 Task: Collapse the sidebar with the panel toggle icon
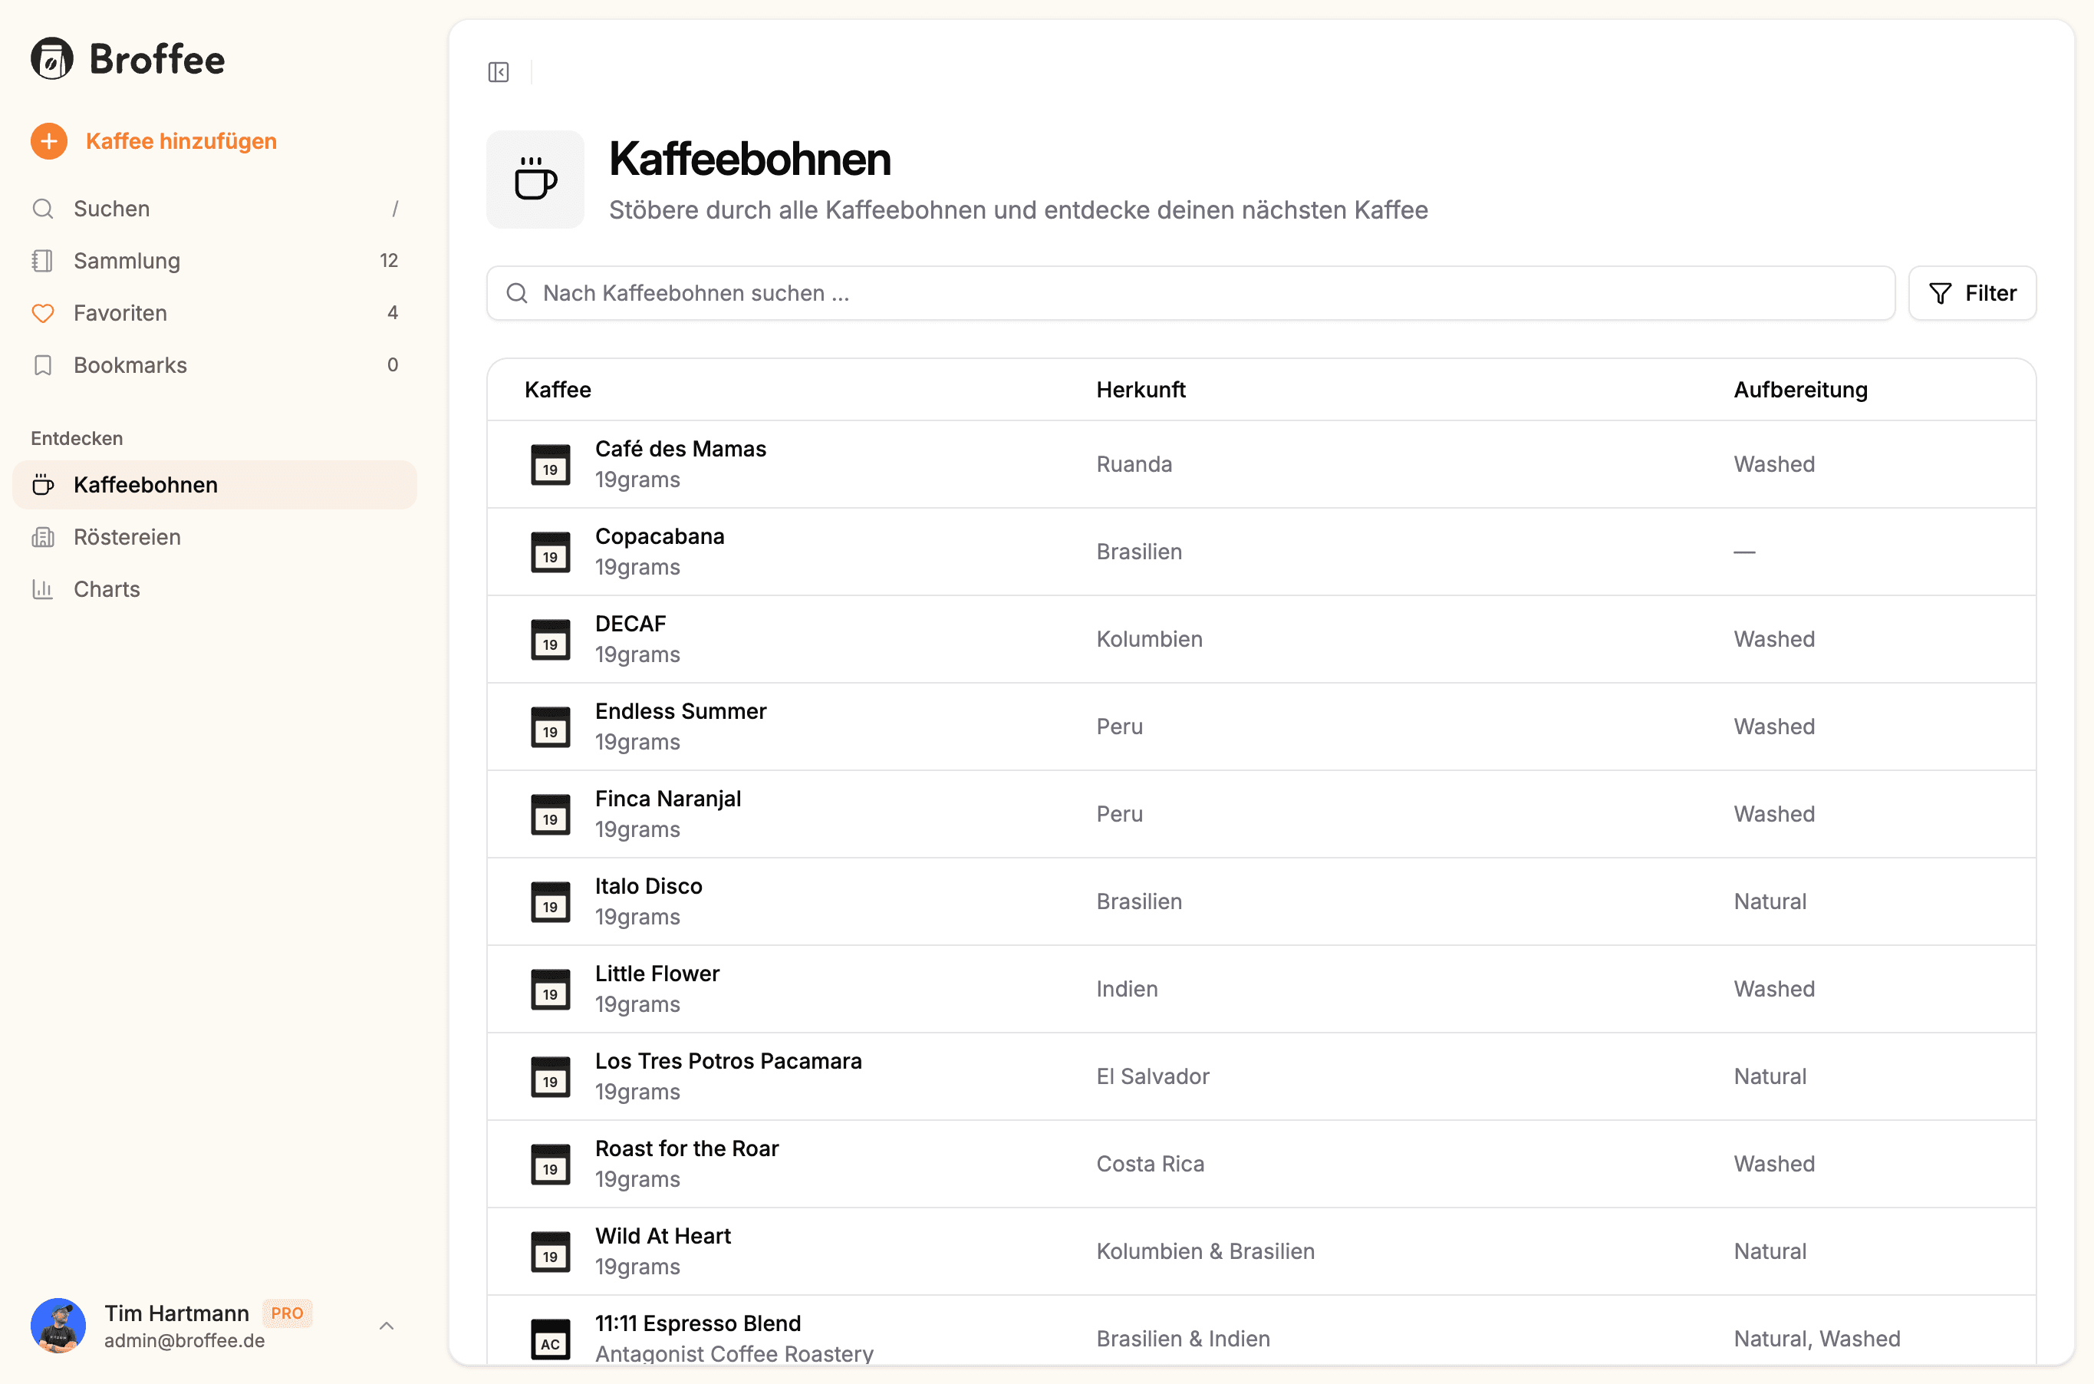coord(499,72)
